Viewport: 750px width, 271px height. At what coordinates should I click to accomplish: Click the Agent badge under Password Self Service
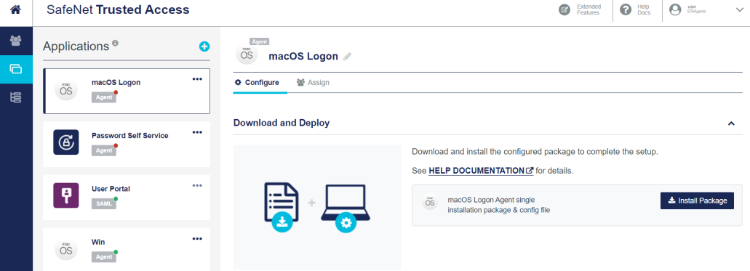pyautogui.click(x=104, y=150)
